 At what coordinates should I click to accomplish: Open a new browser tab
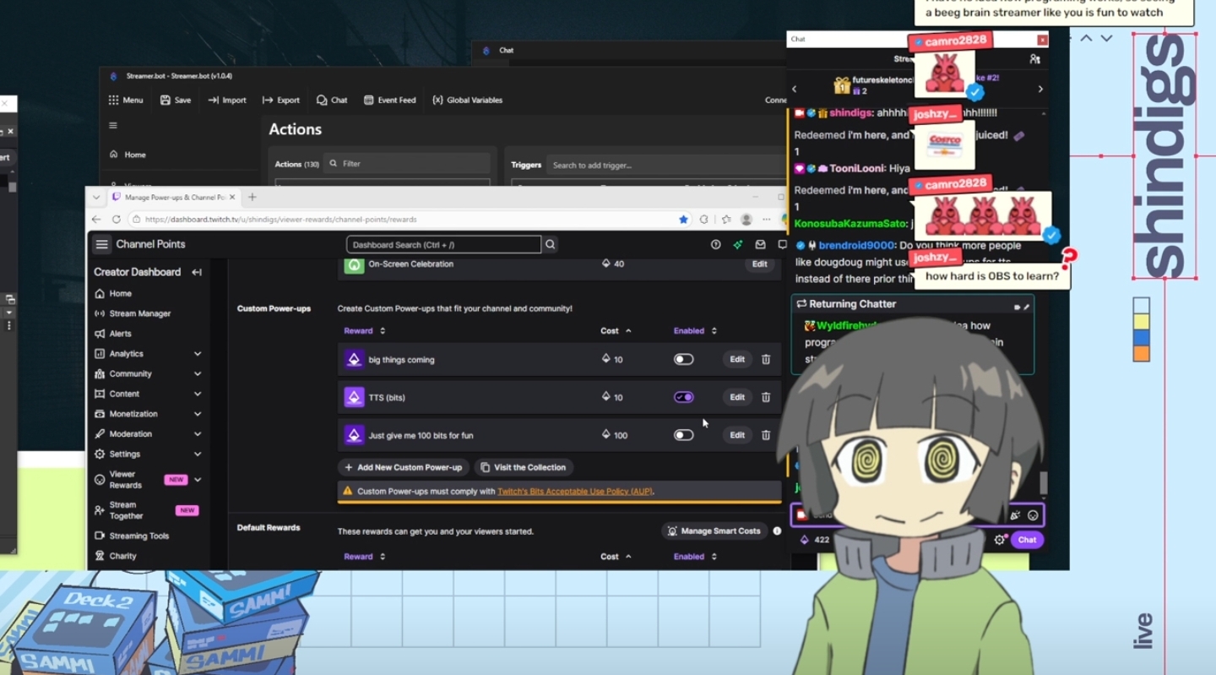[252, 197]
